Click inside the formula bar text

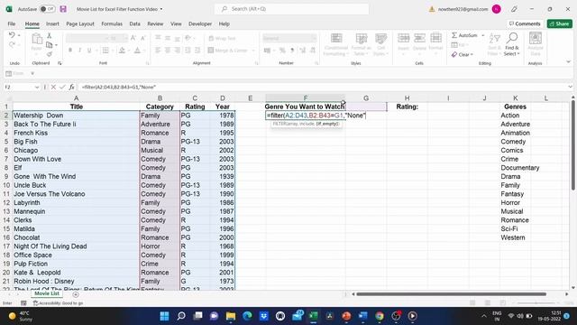click(119, 87)
